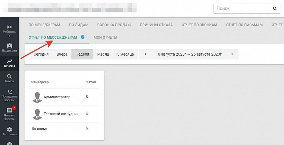Select the 'Вчера' period button
The width and height of the screenshot is (284, 145).
point(62,54)
